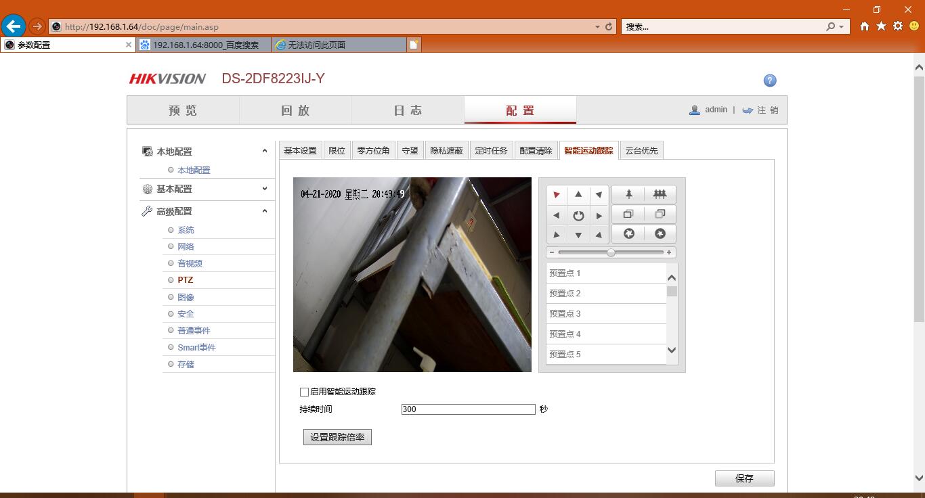Move camera down-right with PTZ arrow
925x498 pixels.
tap(599, 235)
